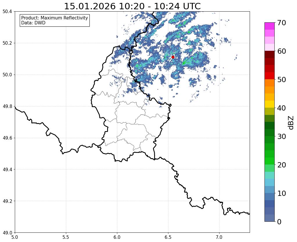Click the latitude tick label 50.2
This screenshot has width=297, height=242.
7,43
